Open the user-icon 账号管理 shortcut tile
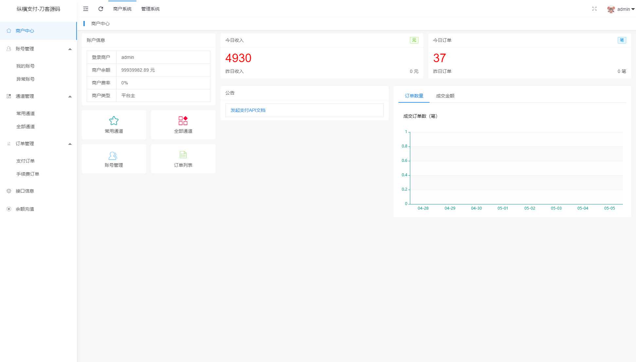636x362 pixels. coord(114,159)
